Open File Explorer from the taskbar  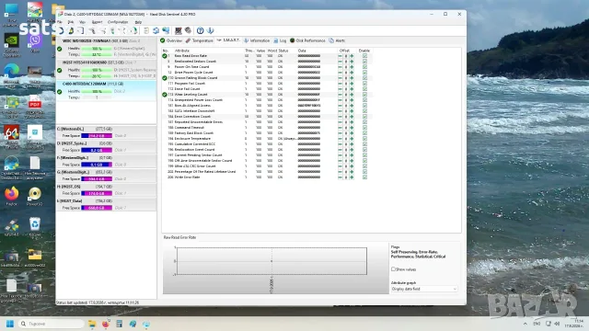click(92, 324)
